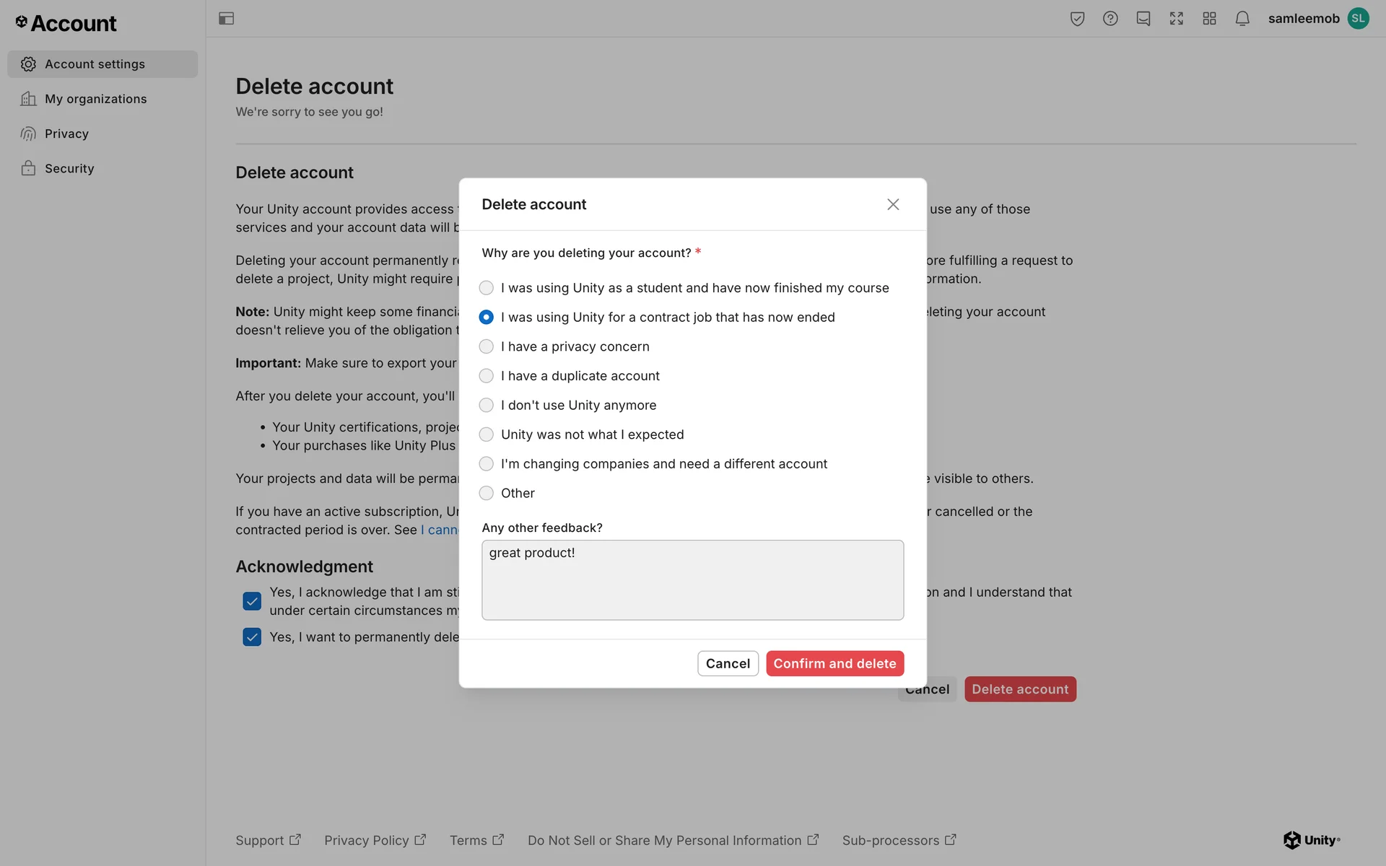Image resolution: width=1386 pixels, height=866 pixels.
Task: Click the shield icon in header
Action: click(x=1077, y=19)
